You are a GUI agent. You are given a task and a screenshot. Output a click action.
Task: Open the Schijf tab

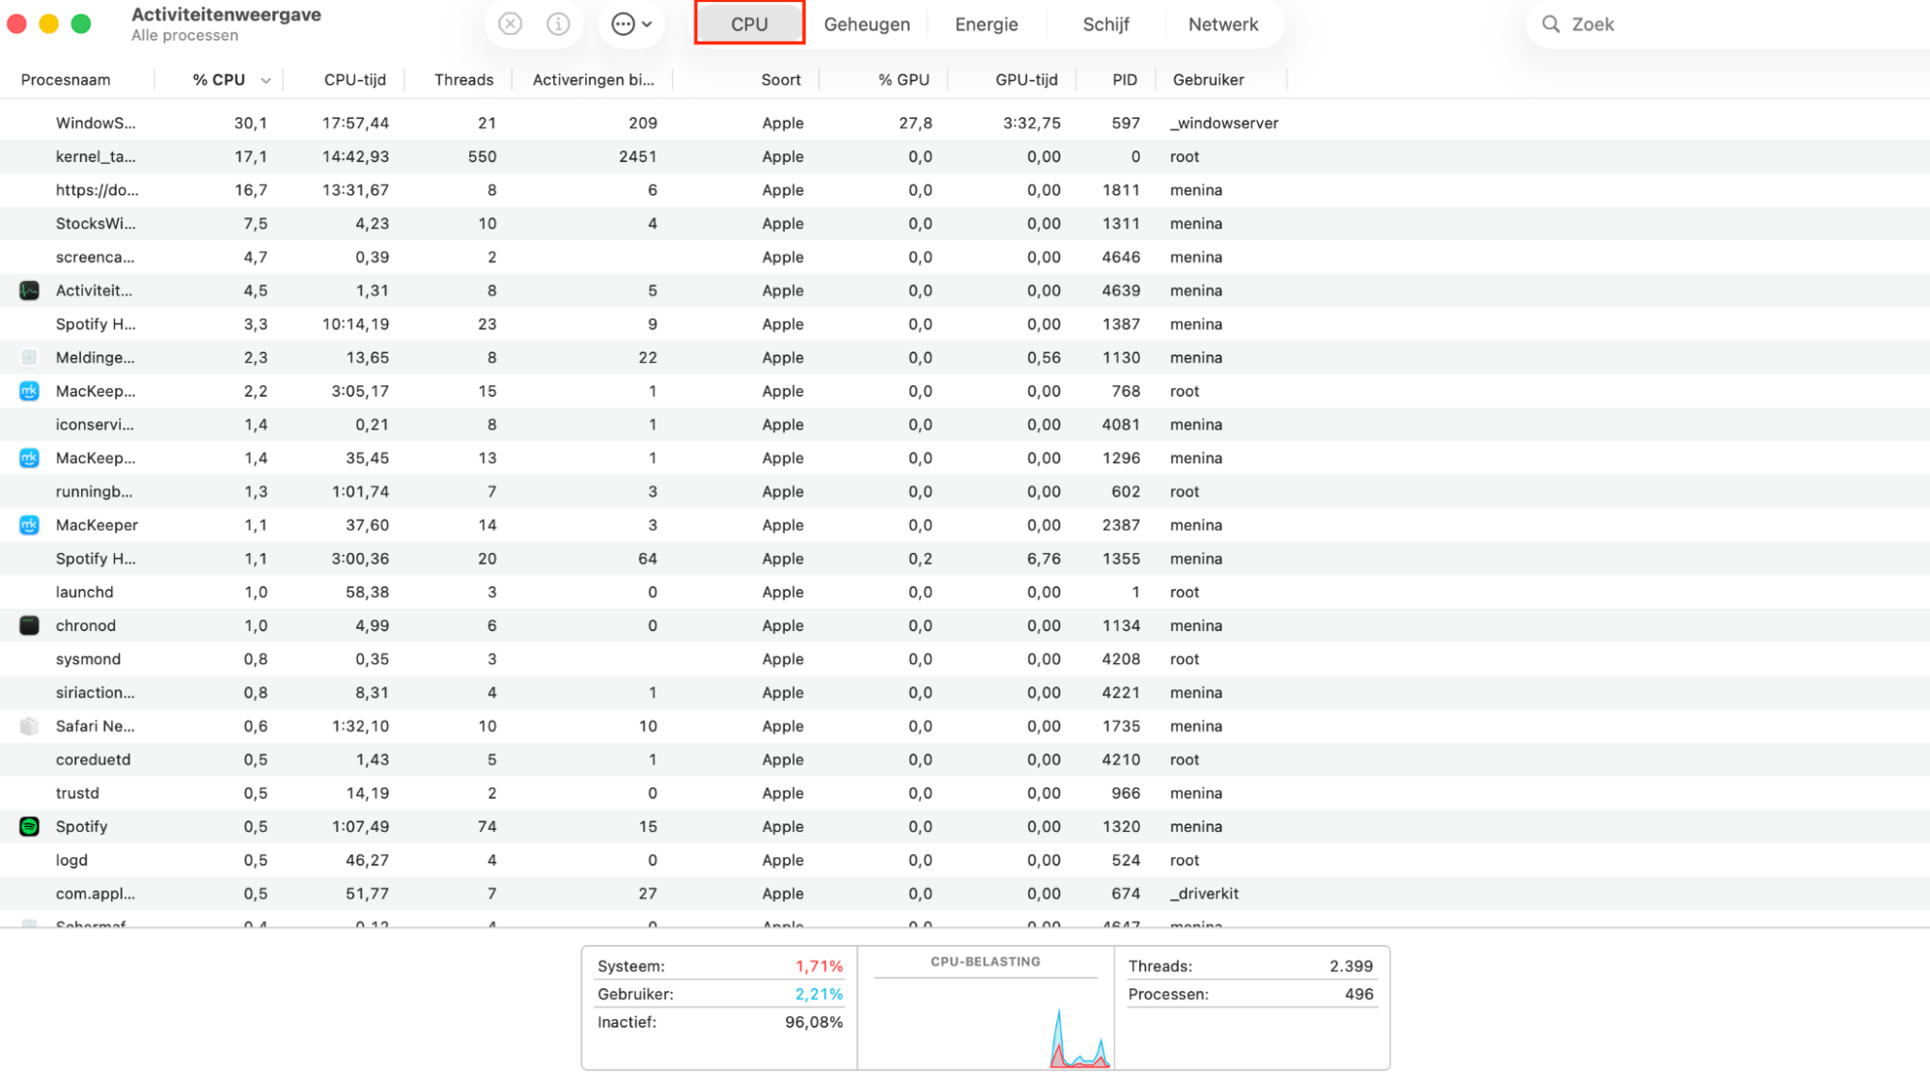tap(1105, 23)
